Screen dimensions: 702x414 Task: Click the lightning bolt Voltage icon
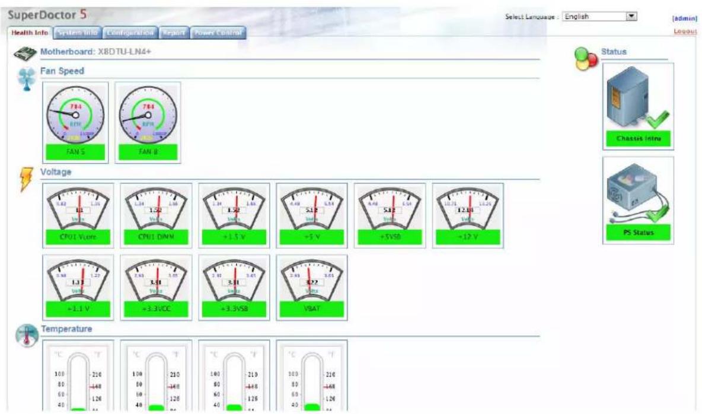pyautogui.click(x=26, y=180)
